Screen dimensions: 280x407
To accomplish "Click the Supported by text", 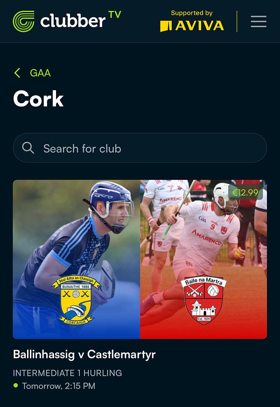I will [x=192, y=13].
